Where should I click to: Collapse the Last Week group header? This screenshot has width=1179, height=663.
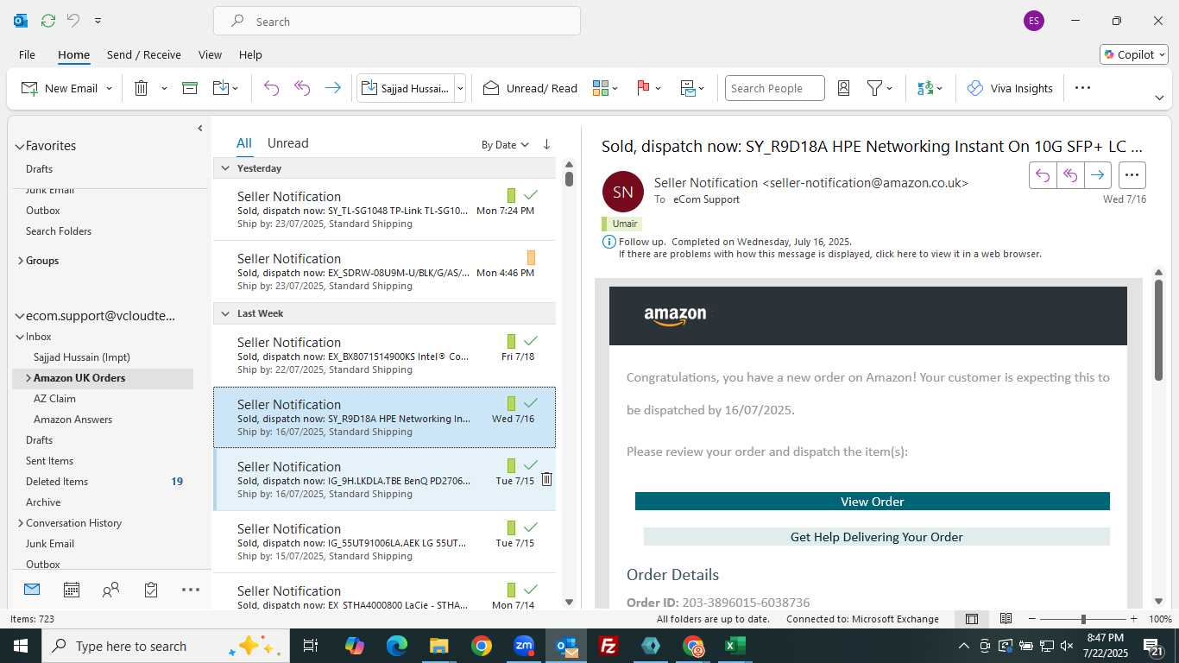(225, 313)
